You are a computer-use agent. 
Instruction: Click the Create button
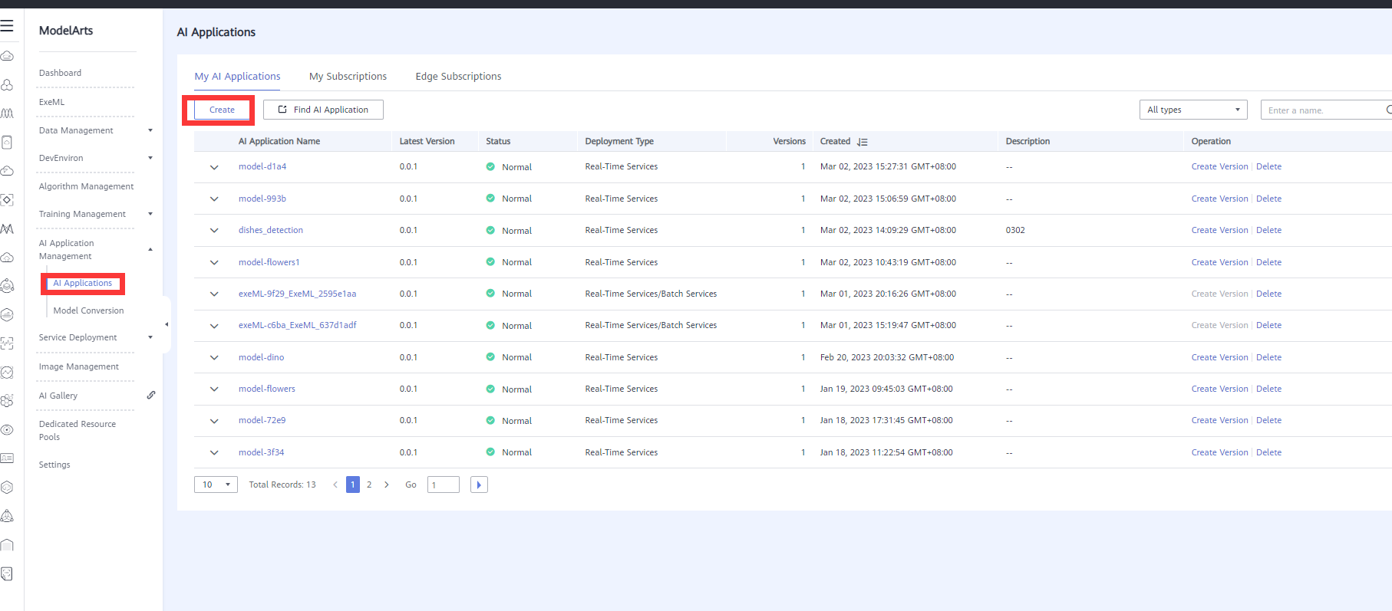coord(222,110)
